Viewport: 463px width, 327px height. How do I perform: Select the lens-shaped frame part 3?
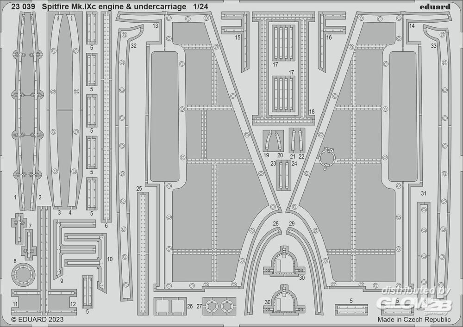click(56, 111)
